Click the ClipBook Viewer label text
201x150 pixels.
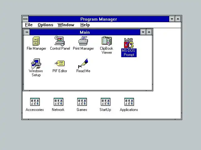(106, 50)
